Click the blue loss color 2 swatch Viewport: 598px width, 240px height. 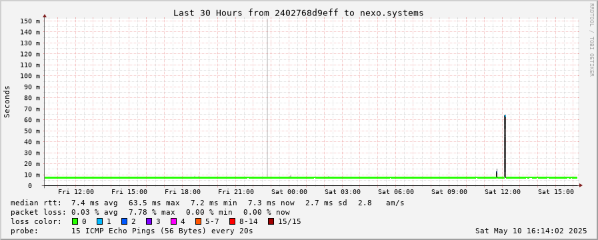pos(124,221)
